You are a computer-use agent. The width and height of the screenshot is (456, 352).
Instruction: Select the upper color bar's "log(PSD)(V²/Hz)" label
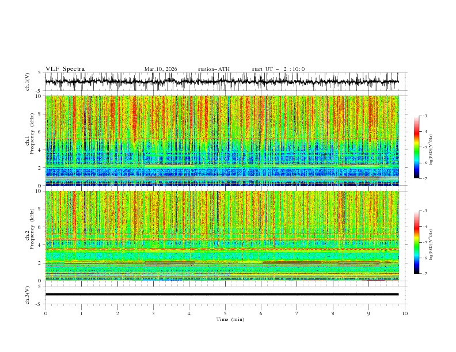(x=431, y=150)
